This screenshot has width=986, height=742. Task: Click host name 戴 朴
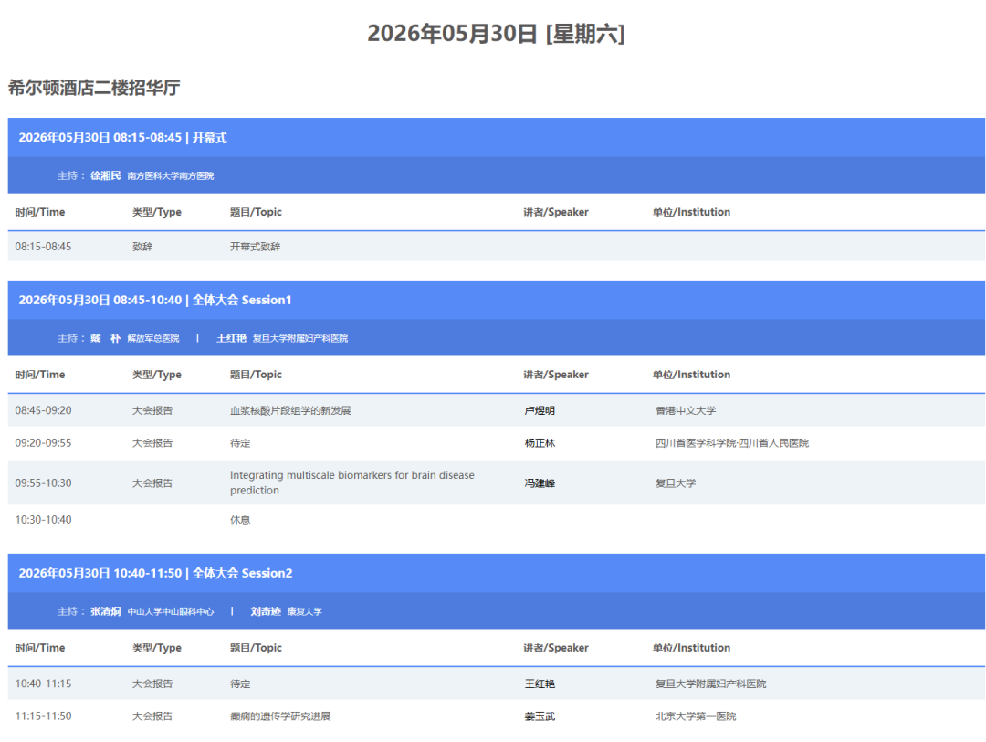[x=106, y=338]
